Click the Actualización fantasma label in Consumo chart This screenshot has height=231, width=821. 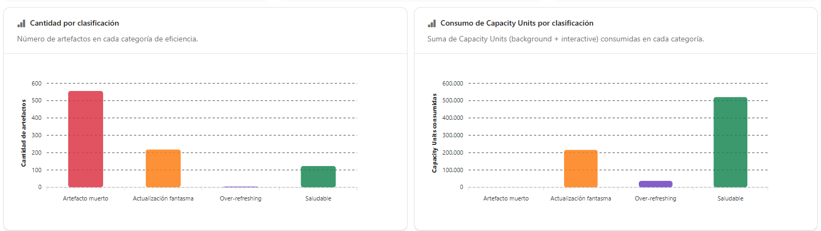point(581,198)
